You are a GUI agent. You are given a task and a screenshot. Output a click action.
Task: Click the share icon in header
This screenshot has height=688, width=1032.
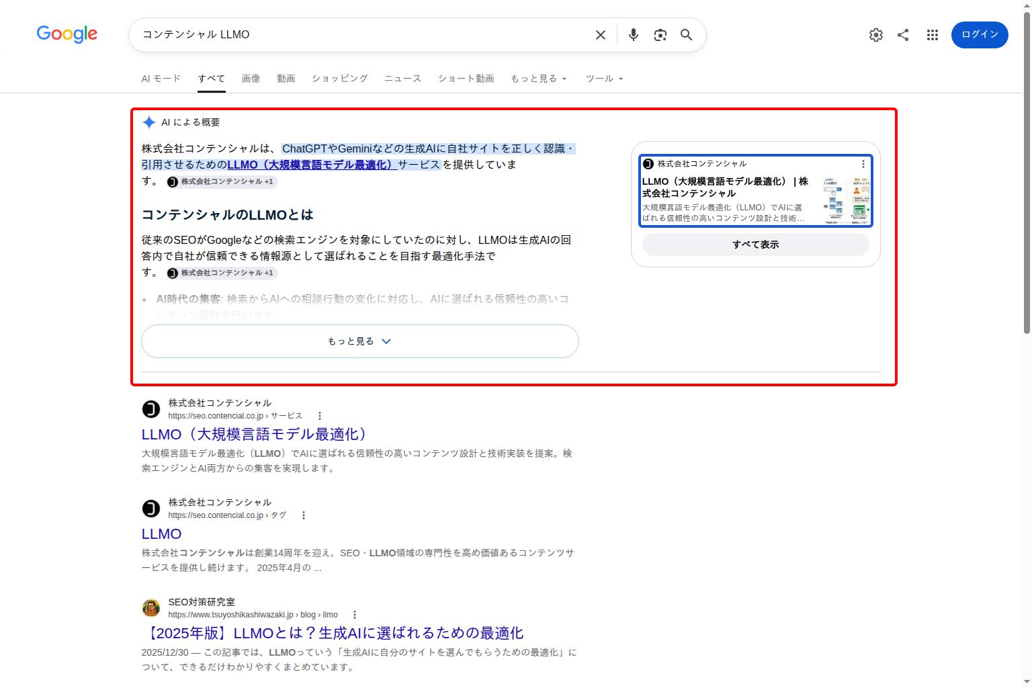pyautogui.click(x=903, y=35)
